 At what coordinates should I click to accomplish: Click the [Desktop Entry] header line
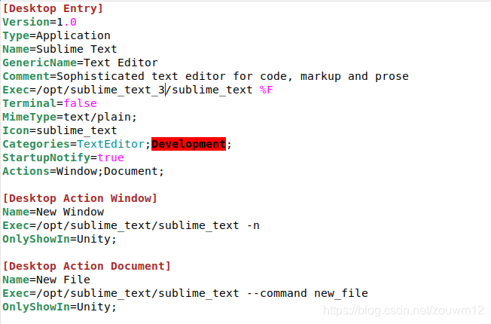pyautogui.click(x=53, y=8)
